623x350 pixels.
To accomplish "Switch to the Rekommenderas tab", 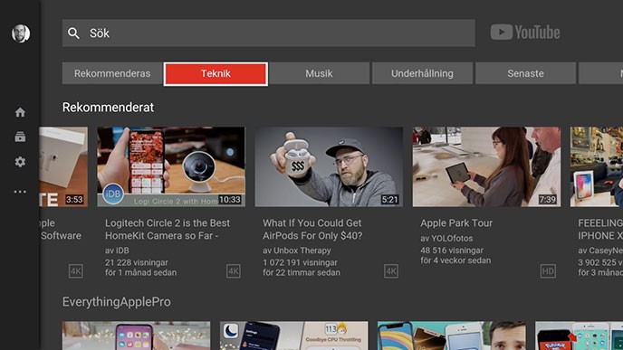I will coord(112,73).
